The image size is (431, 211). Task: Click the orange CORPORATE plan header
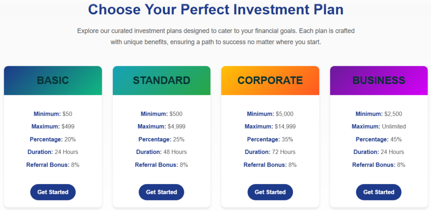(270, 81)
